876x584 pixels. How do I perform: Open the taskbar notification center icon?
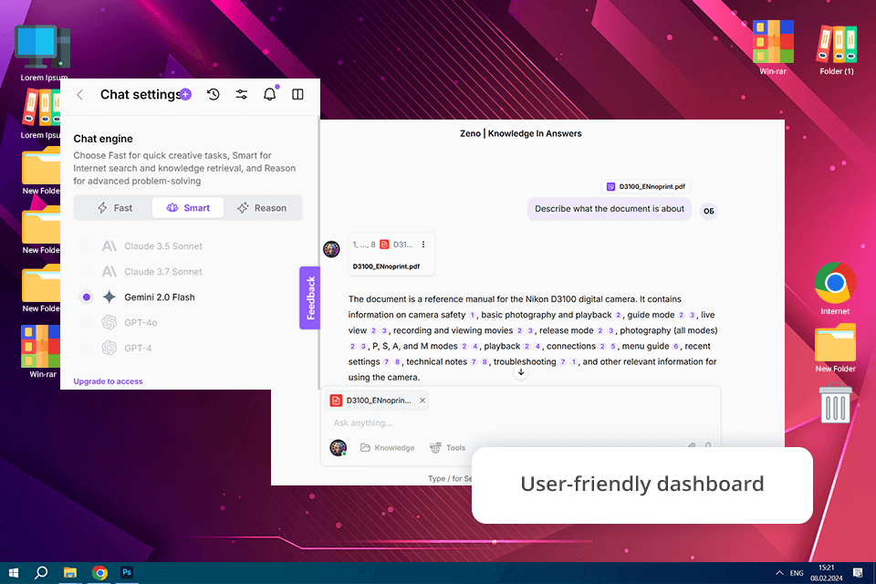pyautogui.click(x=858, y=573)
